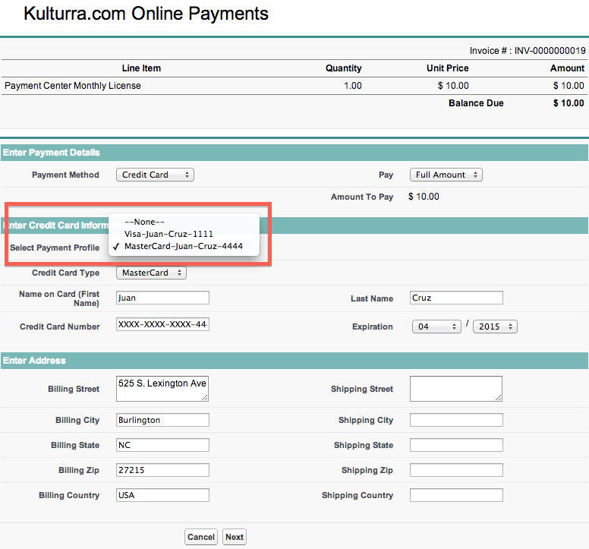Click the Shipping State field
Screen dimensions: 589x549
pyautogui.click(x=456, y=445)
